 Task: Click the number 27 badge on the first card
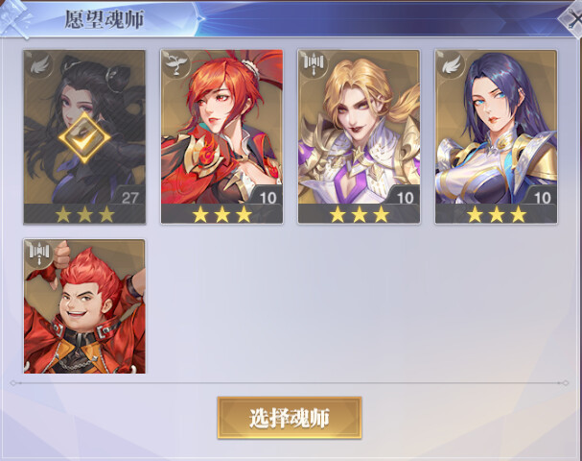tap(129, 198)
